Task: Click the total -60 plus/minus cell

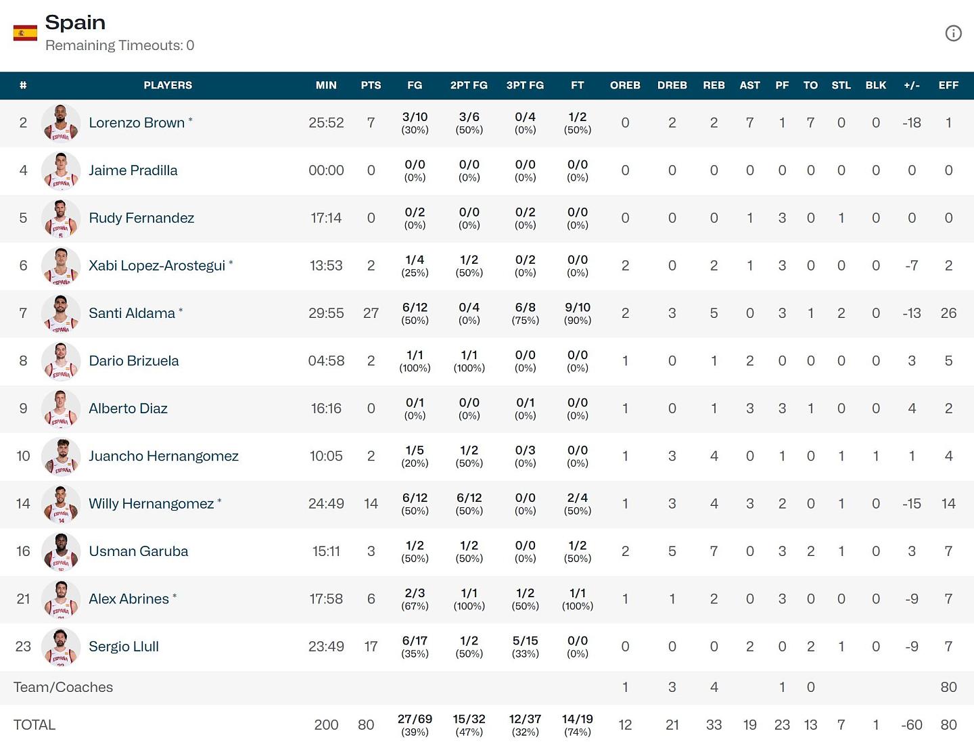Action: coord(912,725)
